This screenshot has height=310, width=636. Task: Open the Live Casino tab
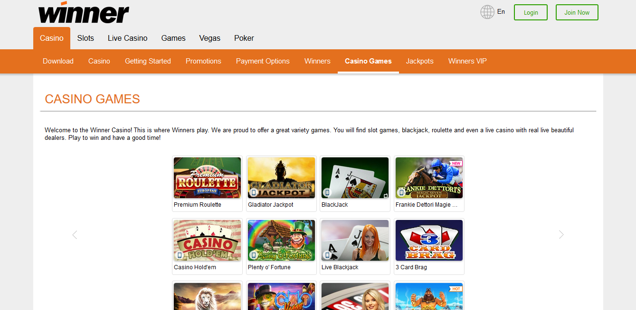tap(128, 38)
